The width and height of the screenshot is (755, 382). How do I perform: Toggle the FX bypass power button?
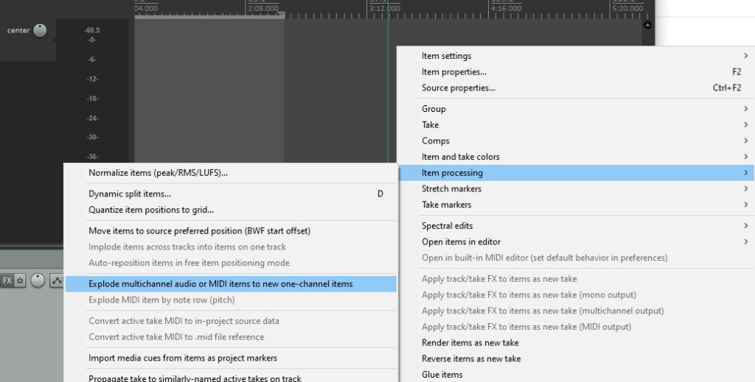(x=20, y=280)
